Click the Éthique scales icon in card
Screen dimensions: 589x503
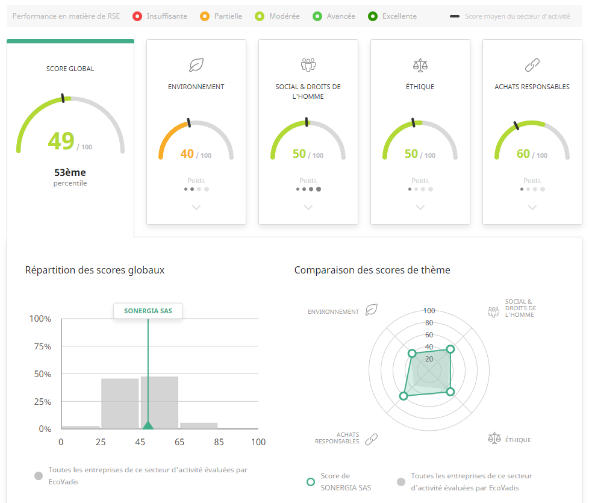(x=420, y=65)
